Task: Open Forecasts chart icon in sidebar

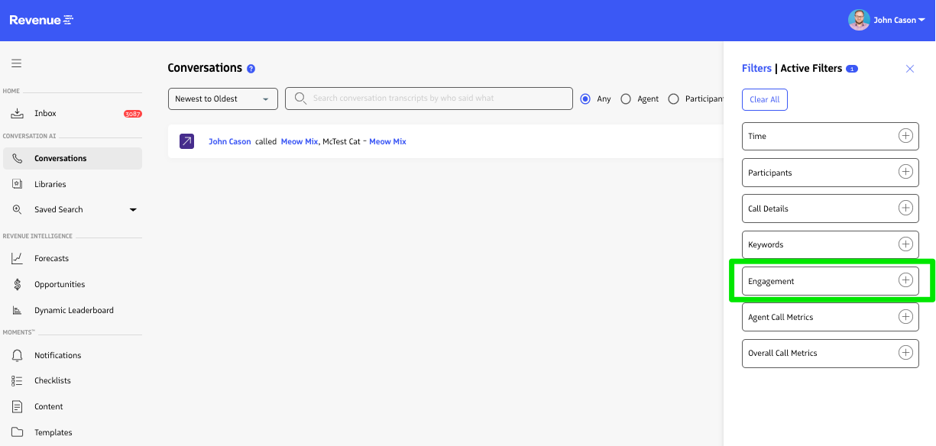Action: (x=17, y=259)
